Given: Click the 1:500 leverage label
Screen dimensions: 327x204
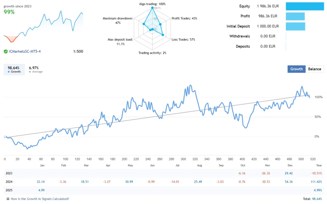Looking at the screenshot, I should (x=78, y=51).
